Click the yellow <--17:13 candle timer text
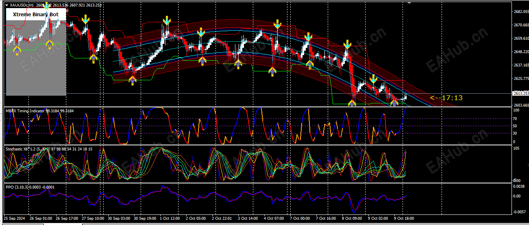 tap(446, 98)
